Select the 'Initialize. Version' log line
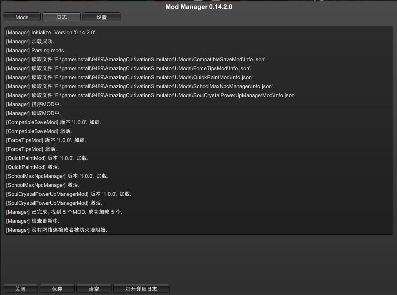Screen dimensions: 397x295 [51, 32]
